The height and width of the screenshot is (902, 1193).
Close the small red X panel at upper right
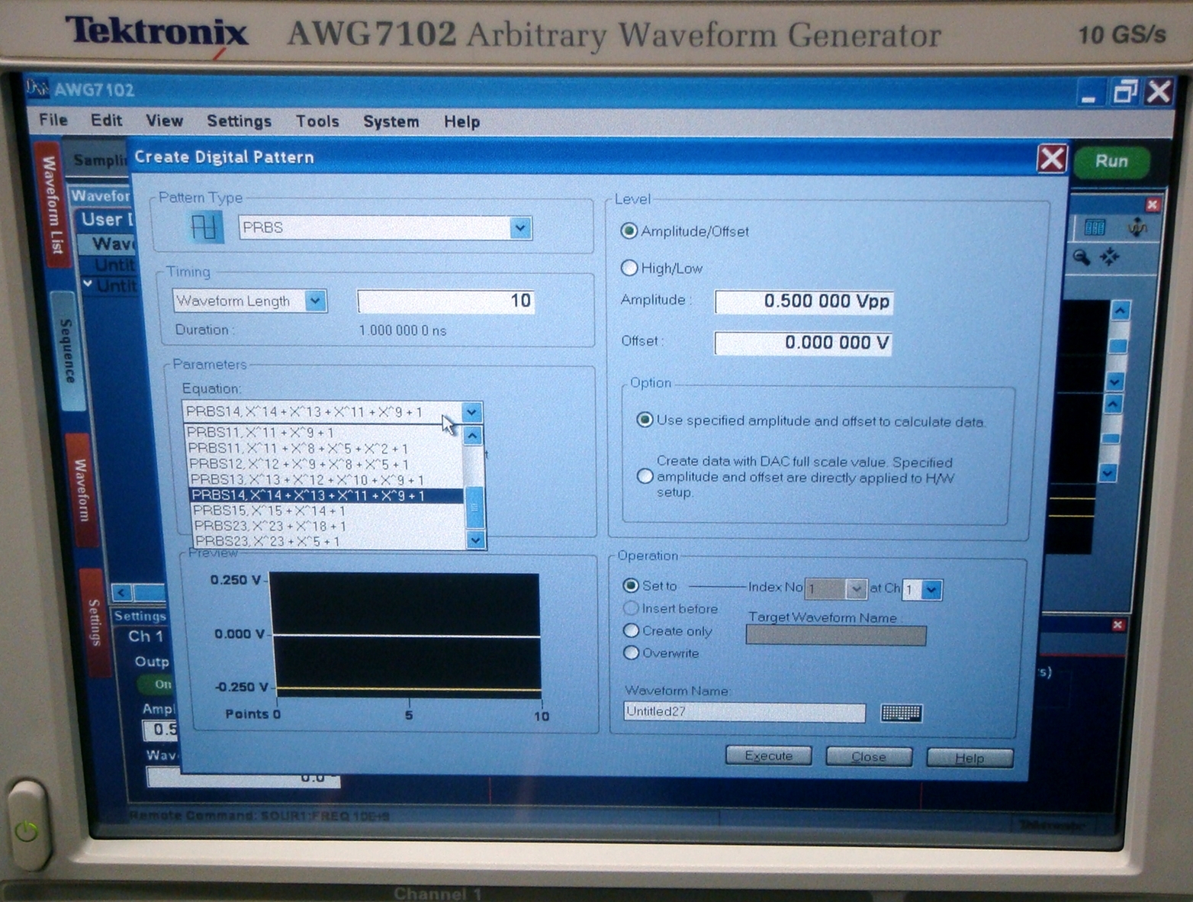point(1153,204)
